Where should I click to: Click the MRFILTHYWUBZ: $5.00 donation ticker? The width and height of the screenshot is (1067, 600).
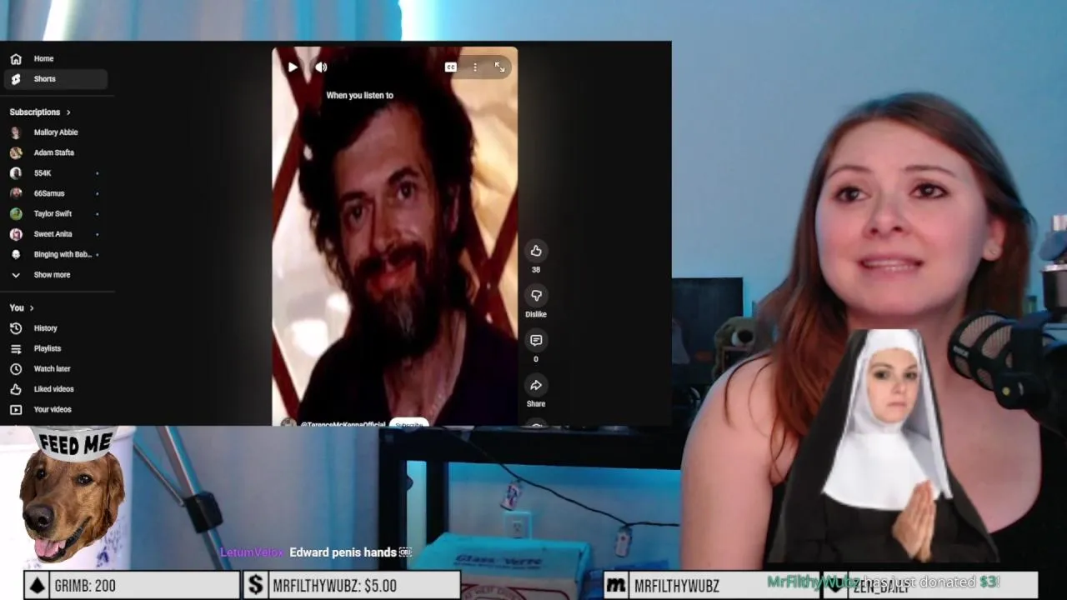pos(352,586)
